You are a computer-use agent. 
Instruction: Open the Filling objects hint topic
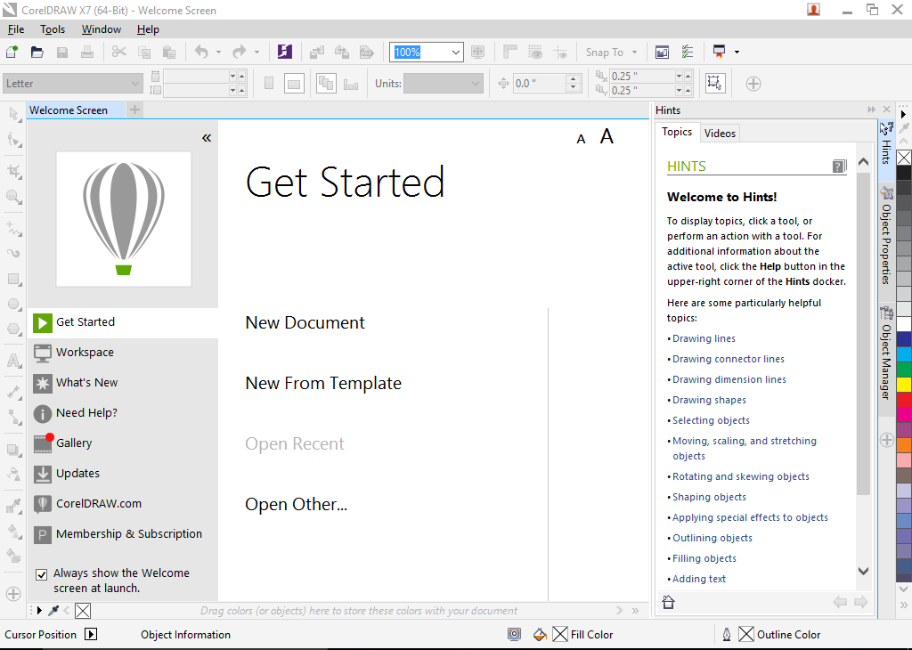(704, 558)
